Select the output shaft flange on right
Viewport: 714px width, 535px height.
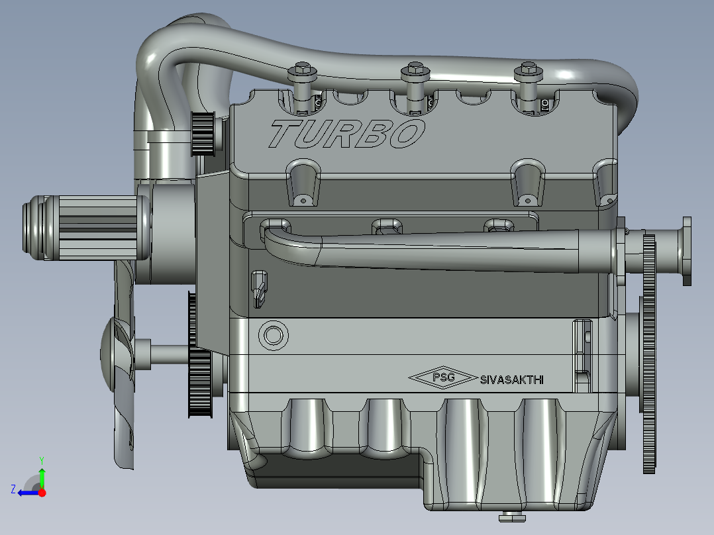click(687, 252)
